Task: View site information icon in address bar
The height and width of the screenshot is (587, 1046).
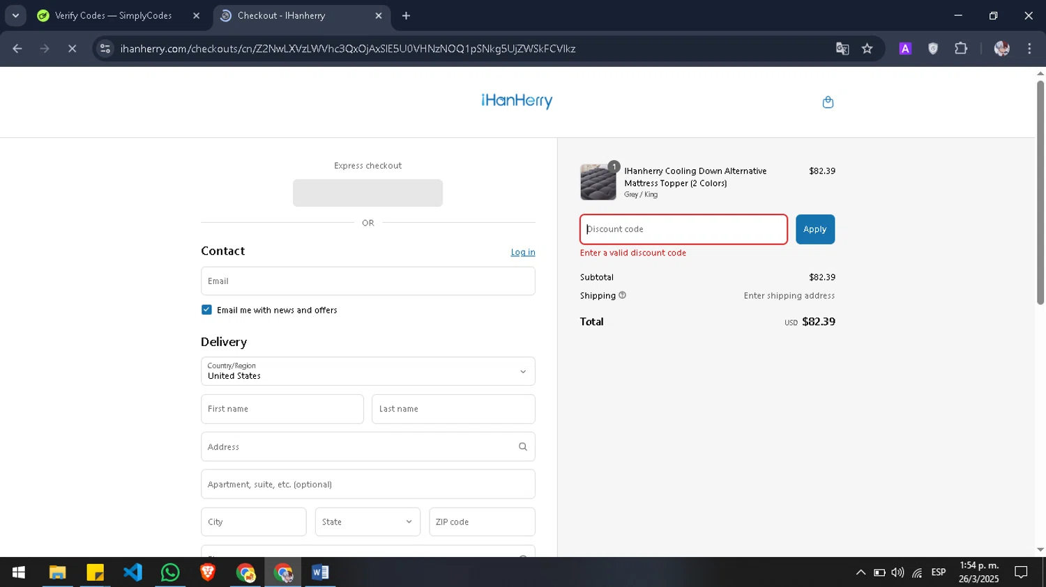Action: (105, 49)
